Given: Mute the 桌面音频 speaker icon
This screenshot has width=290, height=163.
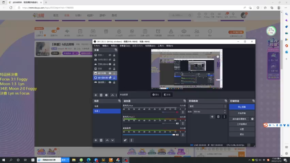Looking at the screenshot, I should 177,135.
